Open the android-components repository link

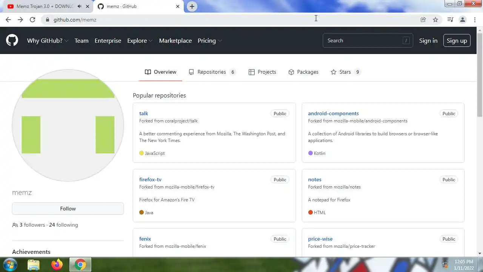tap(333, 113)
